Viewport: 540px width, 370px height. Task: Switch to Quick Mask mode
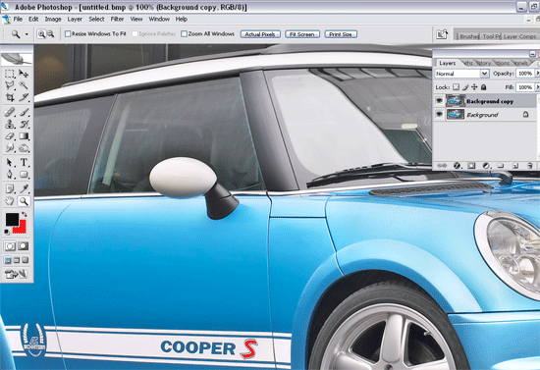(x=24, y=246)
